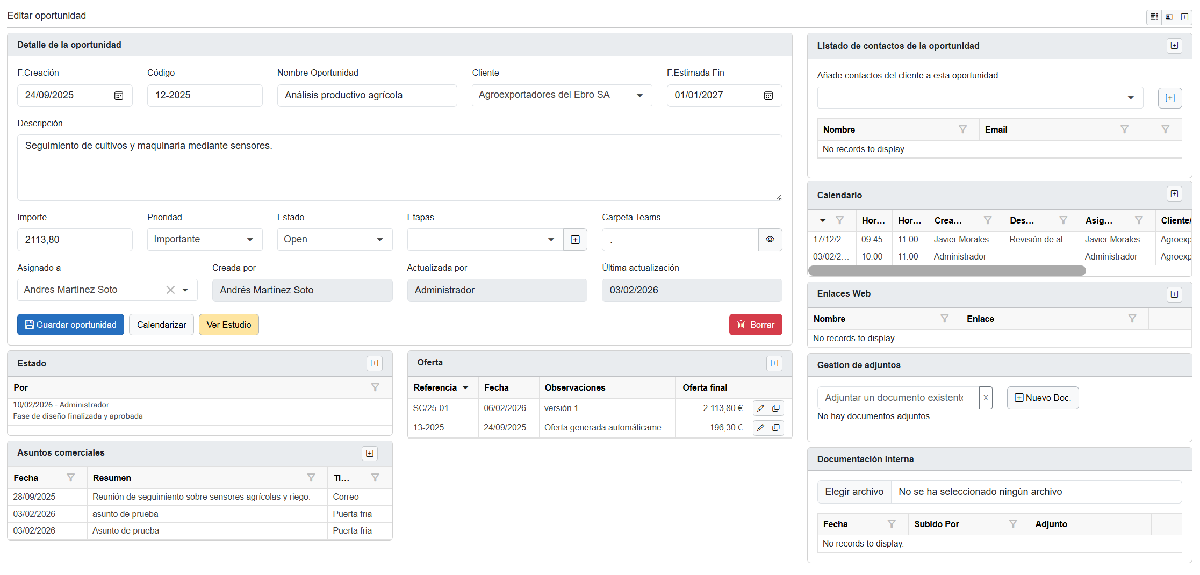Viewport: 1200px width, 575px height.
Task: Click the add icon in Oferta panel header
Action: pos(774,363)
